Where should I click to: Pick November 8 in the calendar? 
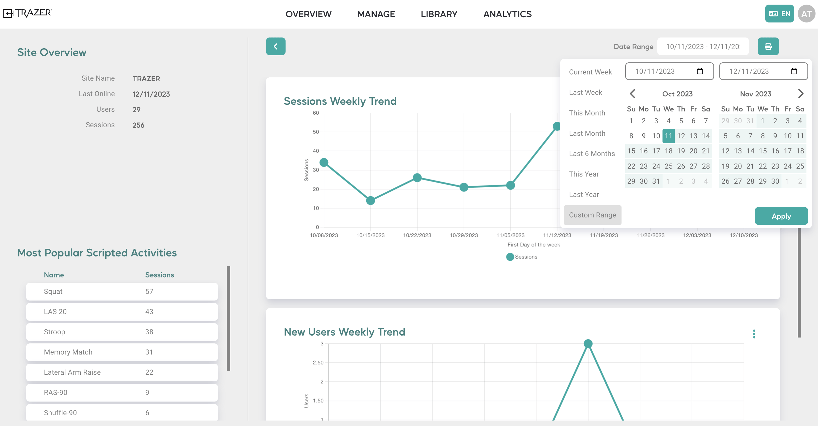pyautogui.click(x=762, y=136)
